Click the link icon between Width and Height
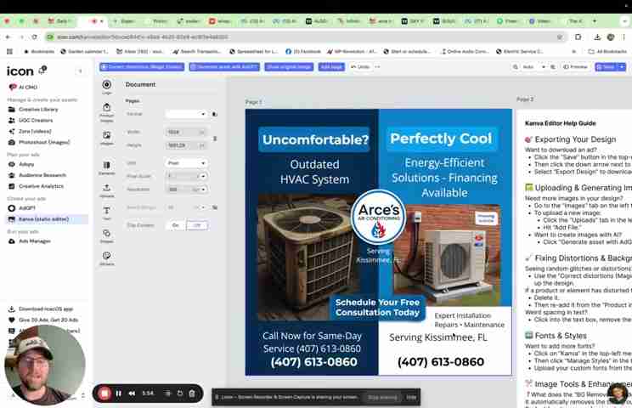 [215, 139]
